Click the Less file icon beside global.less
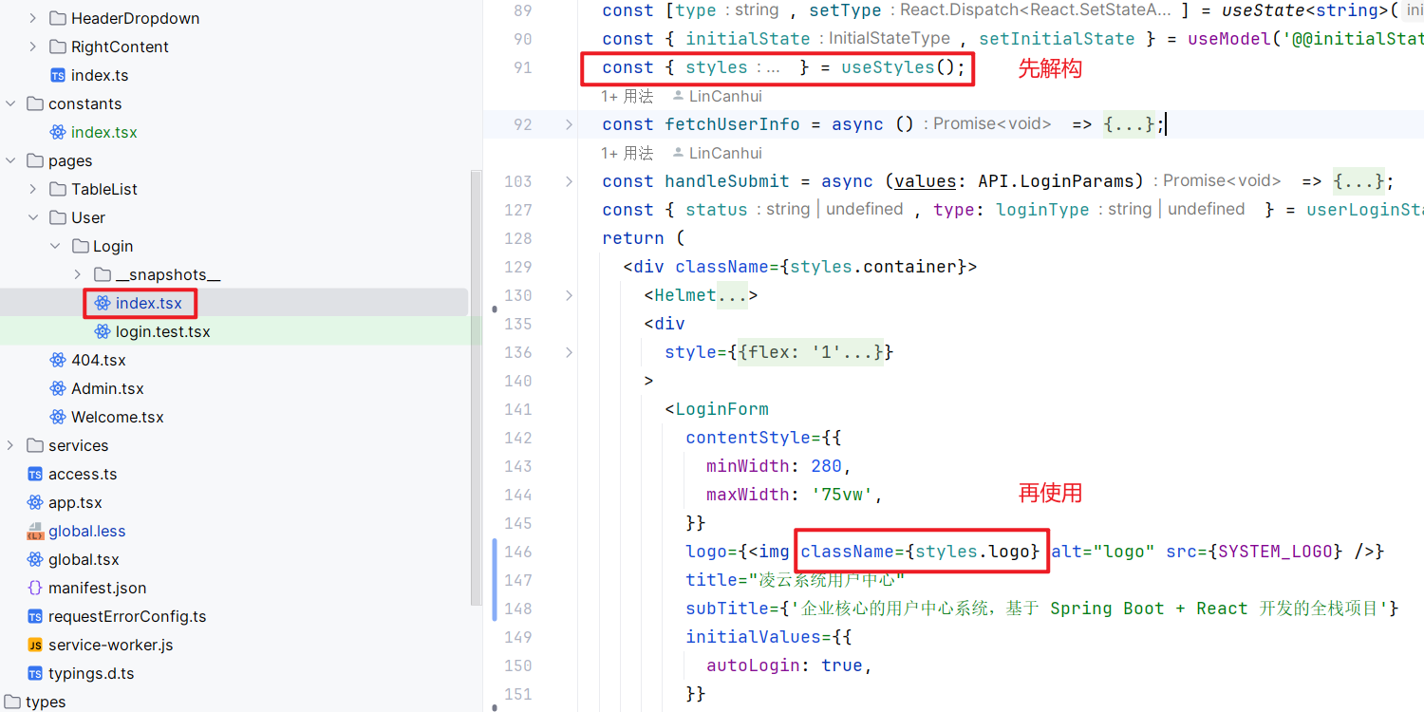Screen dimensions: 1424x712 (x=35, y=531)
